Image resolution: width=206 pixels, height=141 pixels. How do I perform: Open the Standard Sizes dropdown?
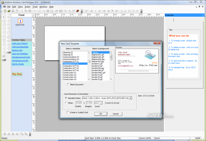coord(130,98)
